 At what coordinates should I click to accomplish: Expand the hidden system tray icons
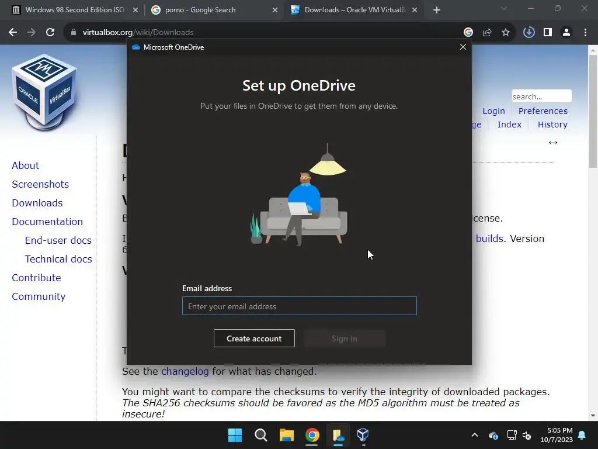click(x=475, y=435)
